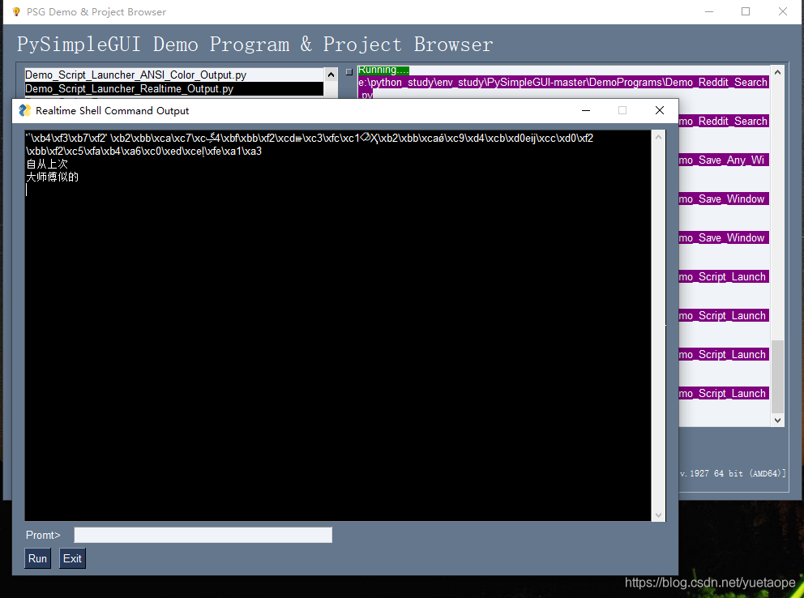Viewport: 804px width, 598px height.
Task: Click the file list scroll-up arrow
Action: 331,75
